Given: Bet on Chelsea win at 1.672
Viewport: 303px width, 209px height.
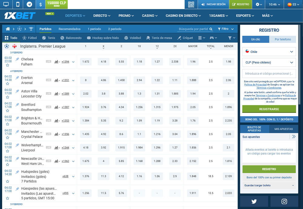Looking at the screenshot, I should tap(86, 62).
